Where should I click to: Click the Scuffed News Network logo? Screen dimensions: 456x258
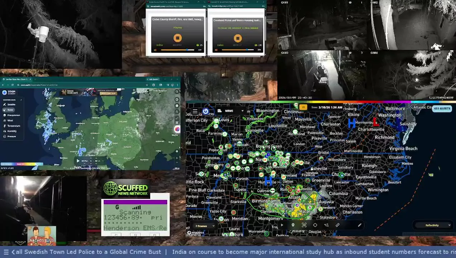126,189
